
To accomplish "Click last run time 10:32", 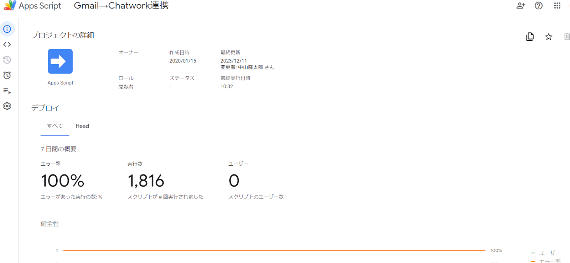I will coord(227,86).
